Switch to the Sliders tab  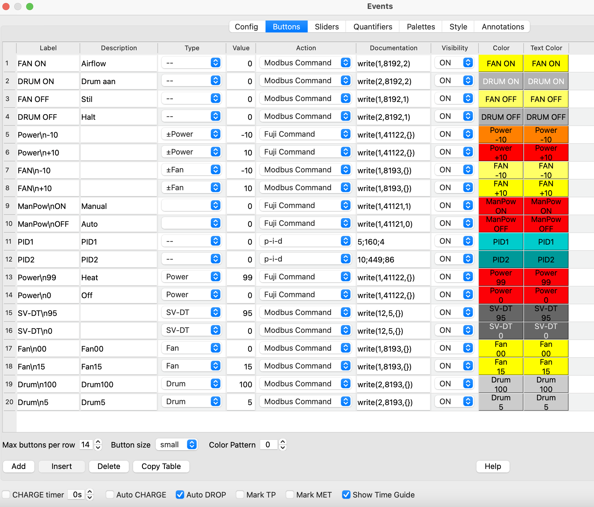[326, 27]
